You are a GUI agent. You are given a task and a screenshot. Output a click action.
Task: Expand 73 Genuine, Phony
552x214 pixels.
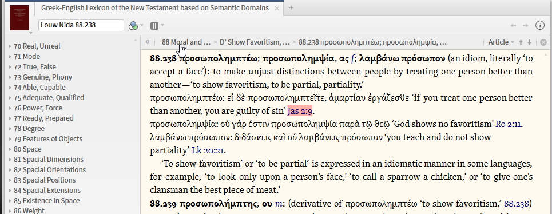(10, 77)
